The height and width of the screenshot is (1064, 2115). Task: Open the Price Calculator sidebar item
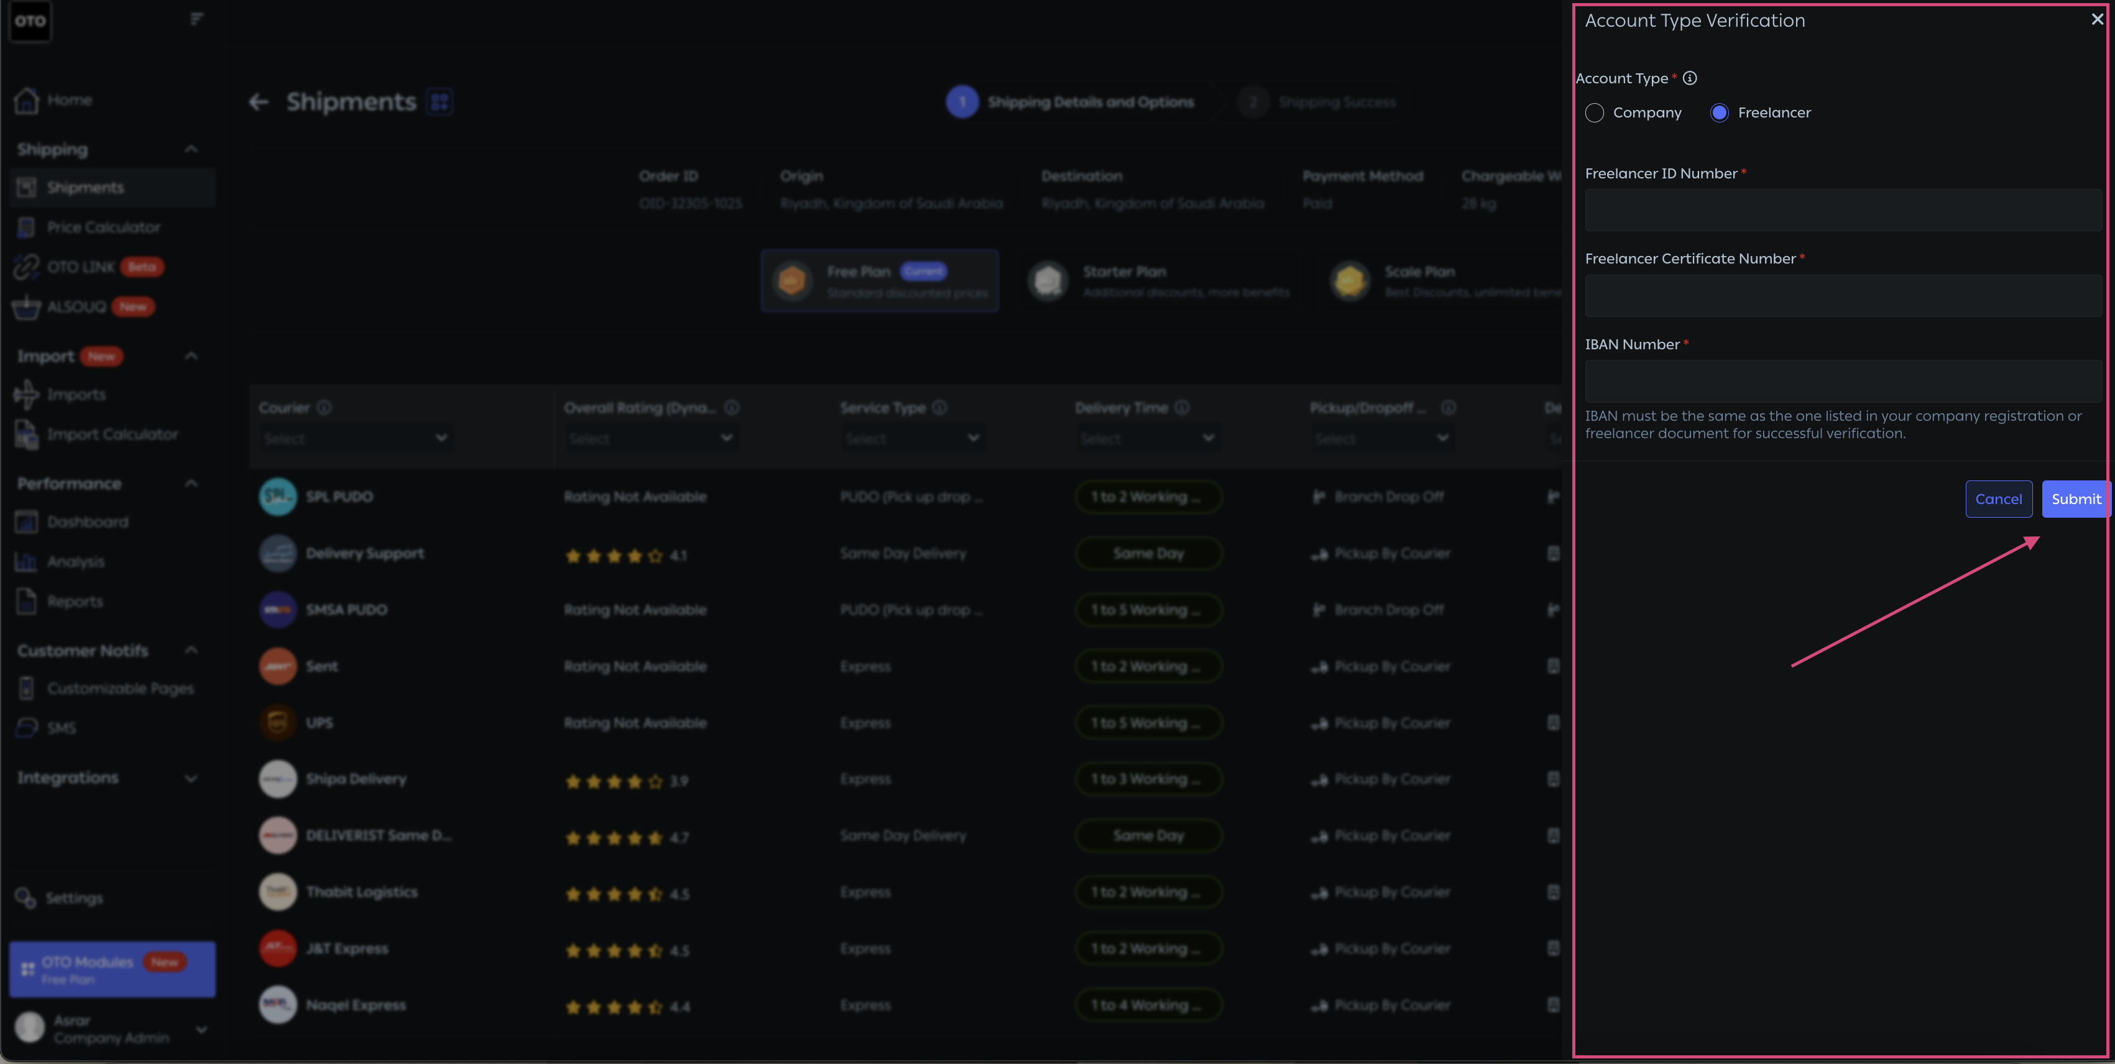[x=103, y=227]
